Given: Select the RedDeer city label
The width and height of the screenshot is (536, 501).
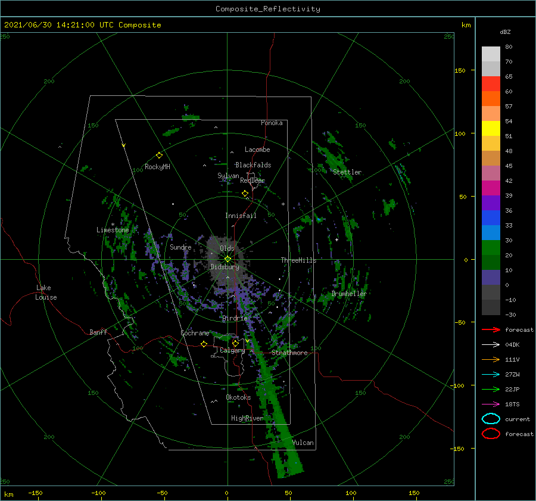Looking at the screenshot, I should click(253, 181).
